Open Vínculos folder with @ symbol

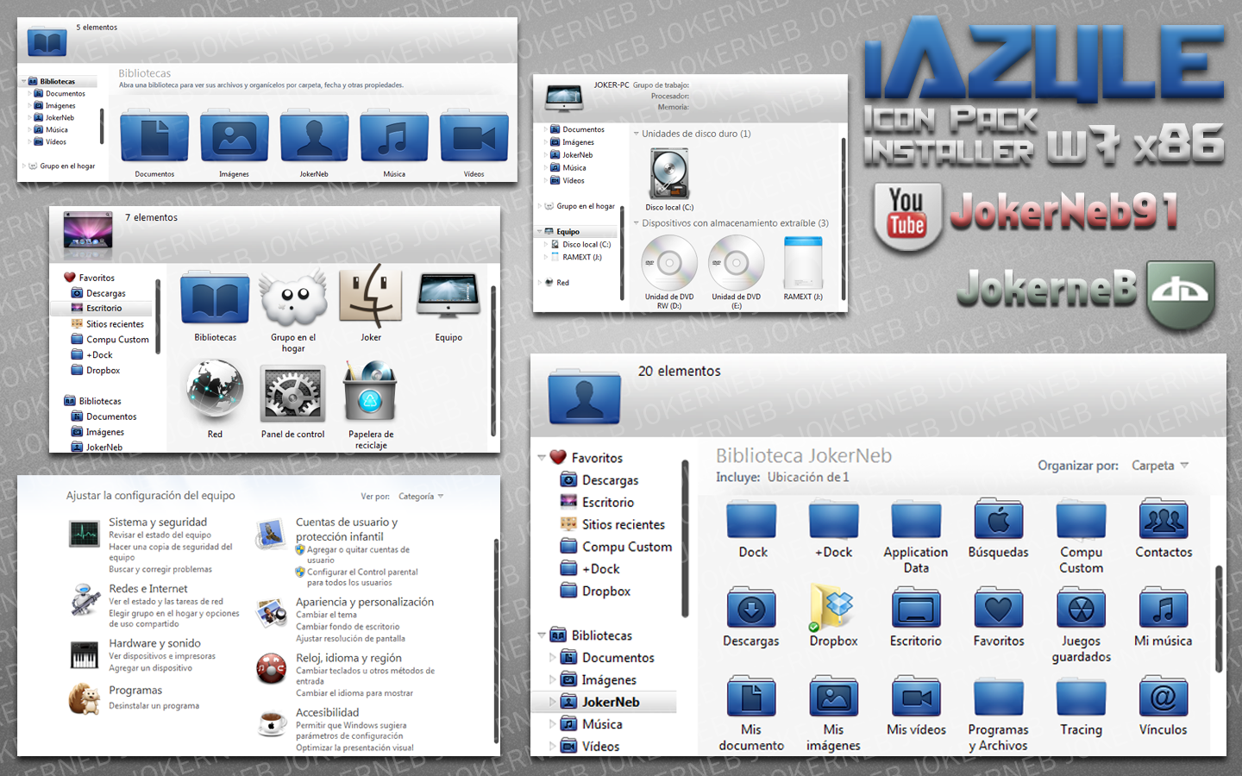[x=1164, y=697]
